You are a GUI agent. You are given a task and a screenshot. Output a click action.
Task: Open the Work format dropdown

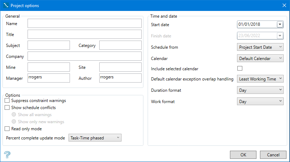260,102
